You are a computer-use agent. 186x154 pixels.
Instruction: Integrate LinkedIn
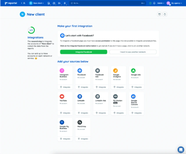83,113
